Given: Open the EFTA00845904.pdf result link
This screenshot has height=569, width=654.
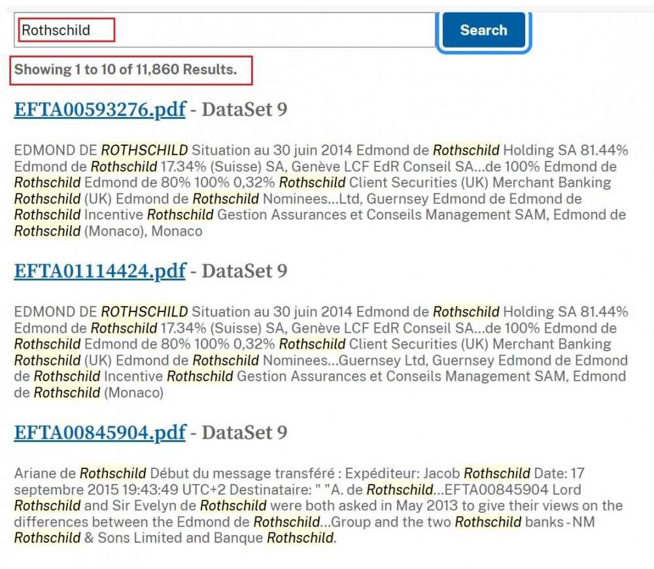Looking at the screenshot, I should pos(99,432).
